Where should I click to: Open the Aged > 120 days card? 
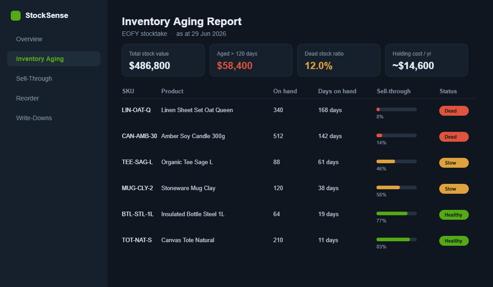(x=251, y=60)
